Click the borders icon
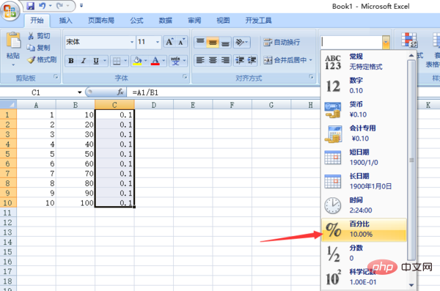 pos(117,61)
